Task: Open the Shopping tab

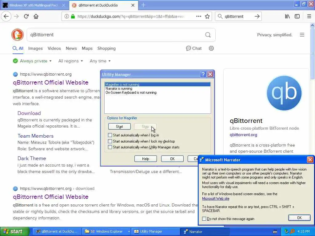Action: [106, 48]
